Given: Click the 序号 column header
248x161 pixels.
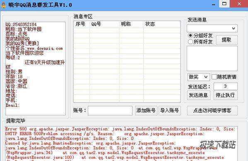Looking at the screenshot, I should (x=82, y=24).
